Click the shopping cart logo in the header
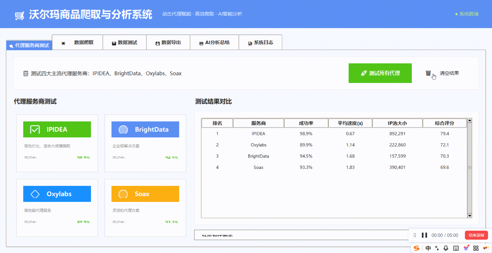The height and width of the screenshot is (253, 492). pos(20,15)
